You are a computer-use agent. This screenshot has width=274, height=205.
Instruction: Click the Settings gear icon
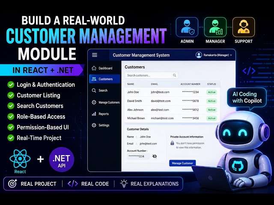94,125
